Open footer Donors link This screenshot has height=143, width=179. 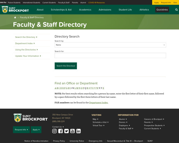(x=123, y=122)
